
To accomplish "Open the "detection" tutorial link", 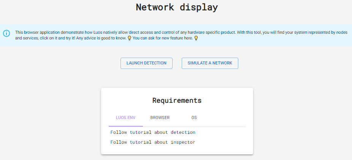I will [183, 132].
